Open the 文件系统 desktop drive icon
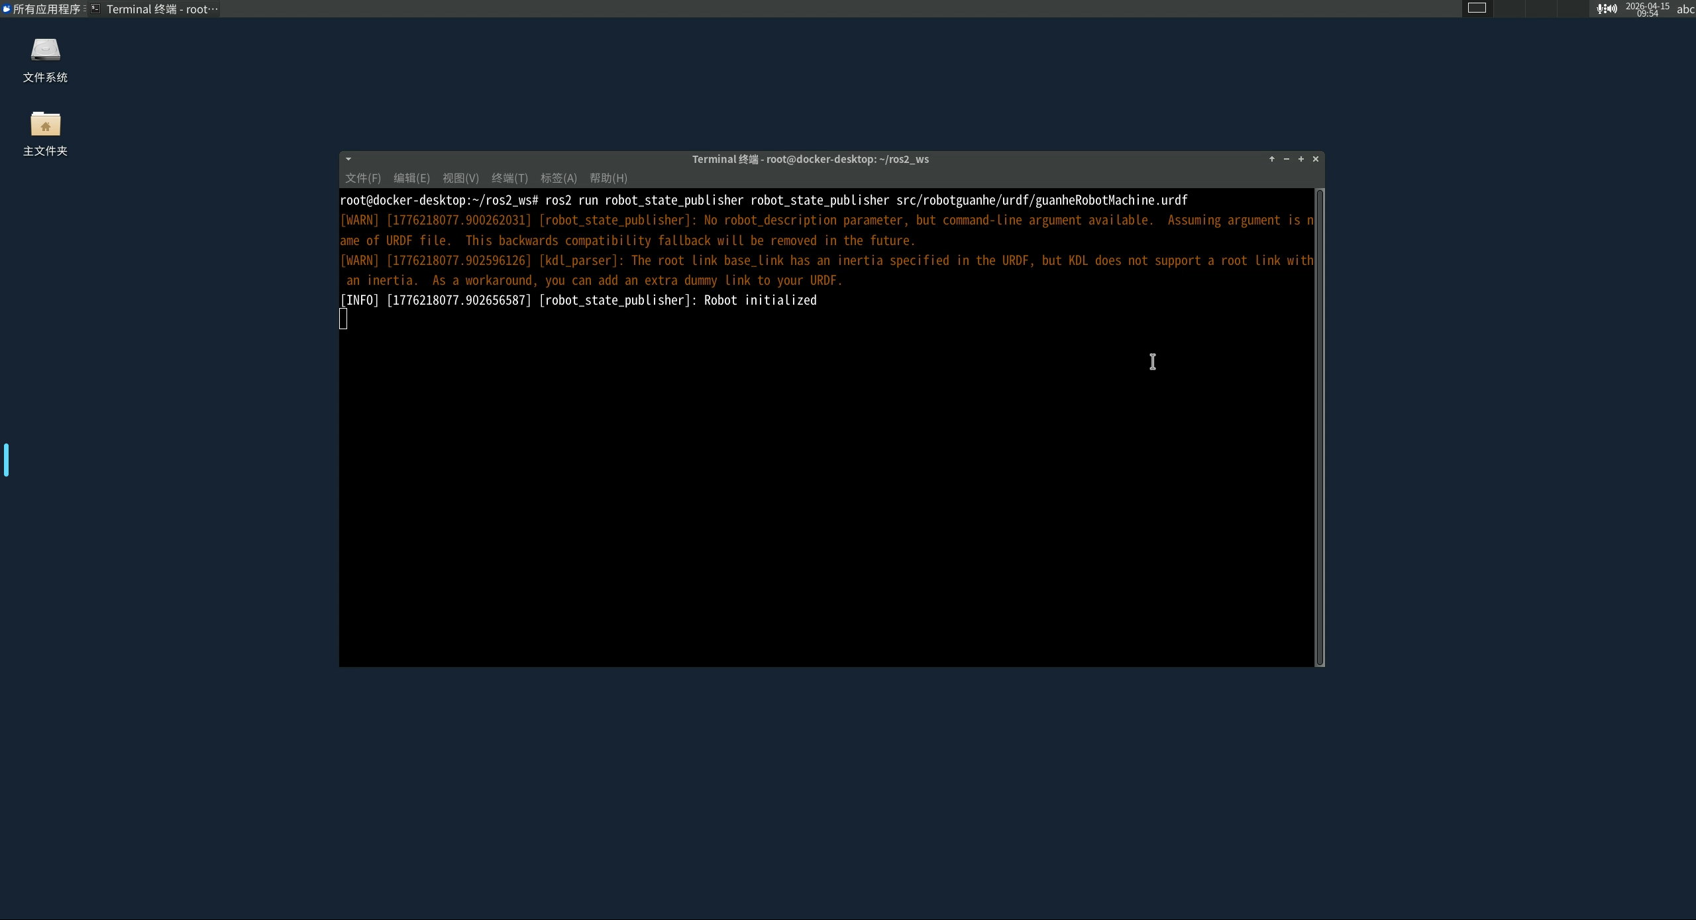The image size is (1696, 920). click(45, 60)
